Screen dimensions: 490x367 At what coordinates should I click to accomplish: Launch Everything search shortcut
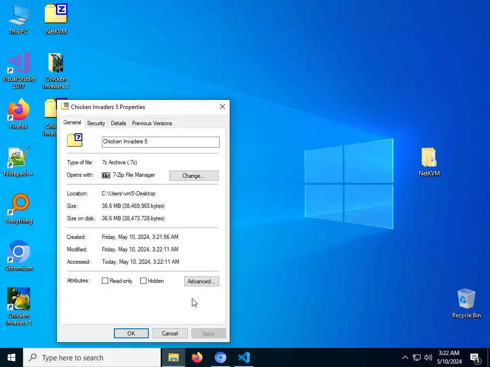[19, 209]
